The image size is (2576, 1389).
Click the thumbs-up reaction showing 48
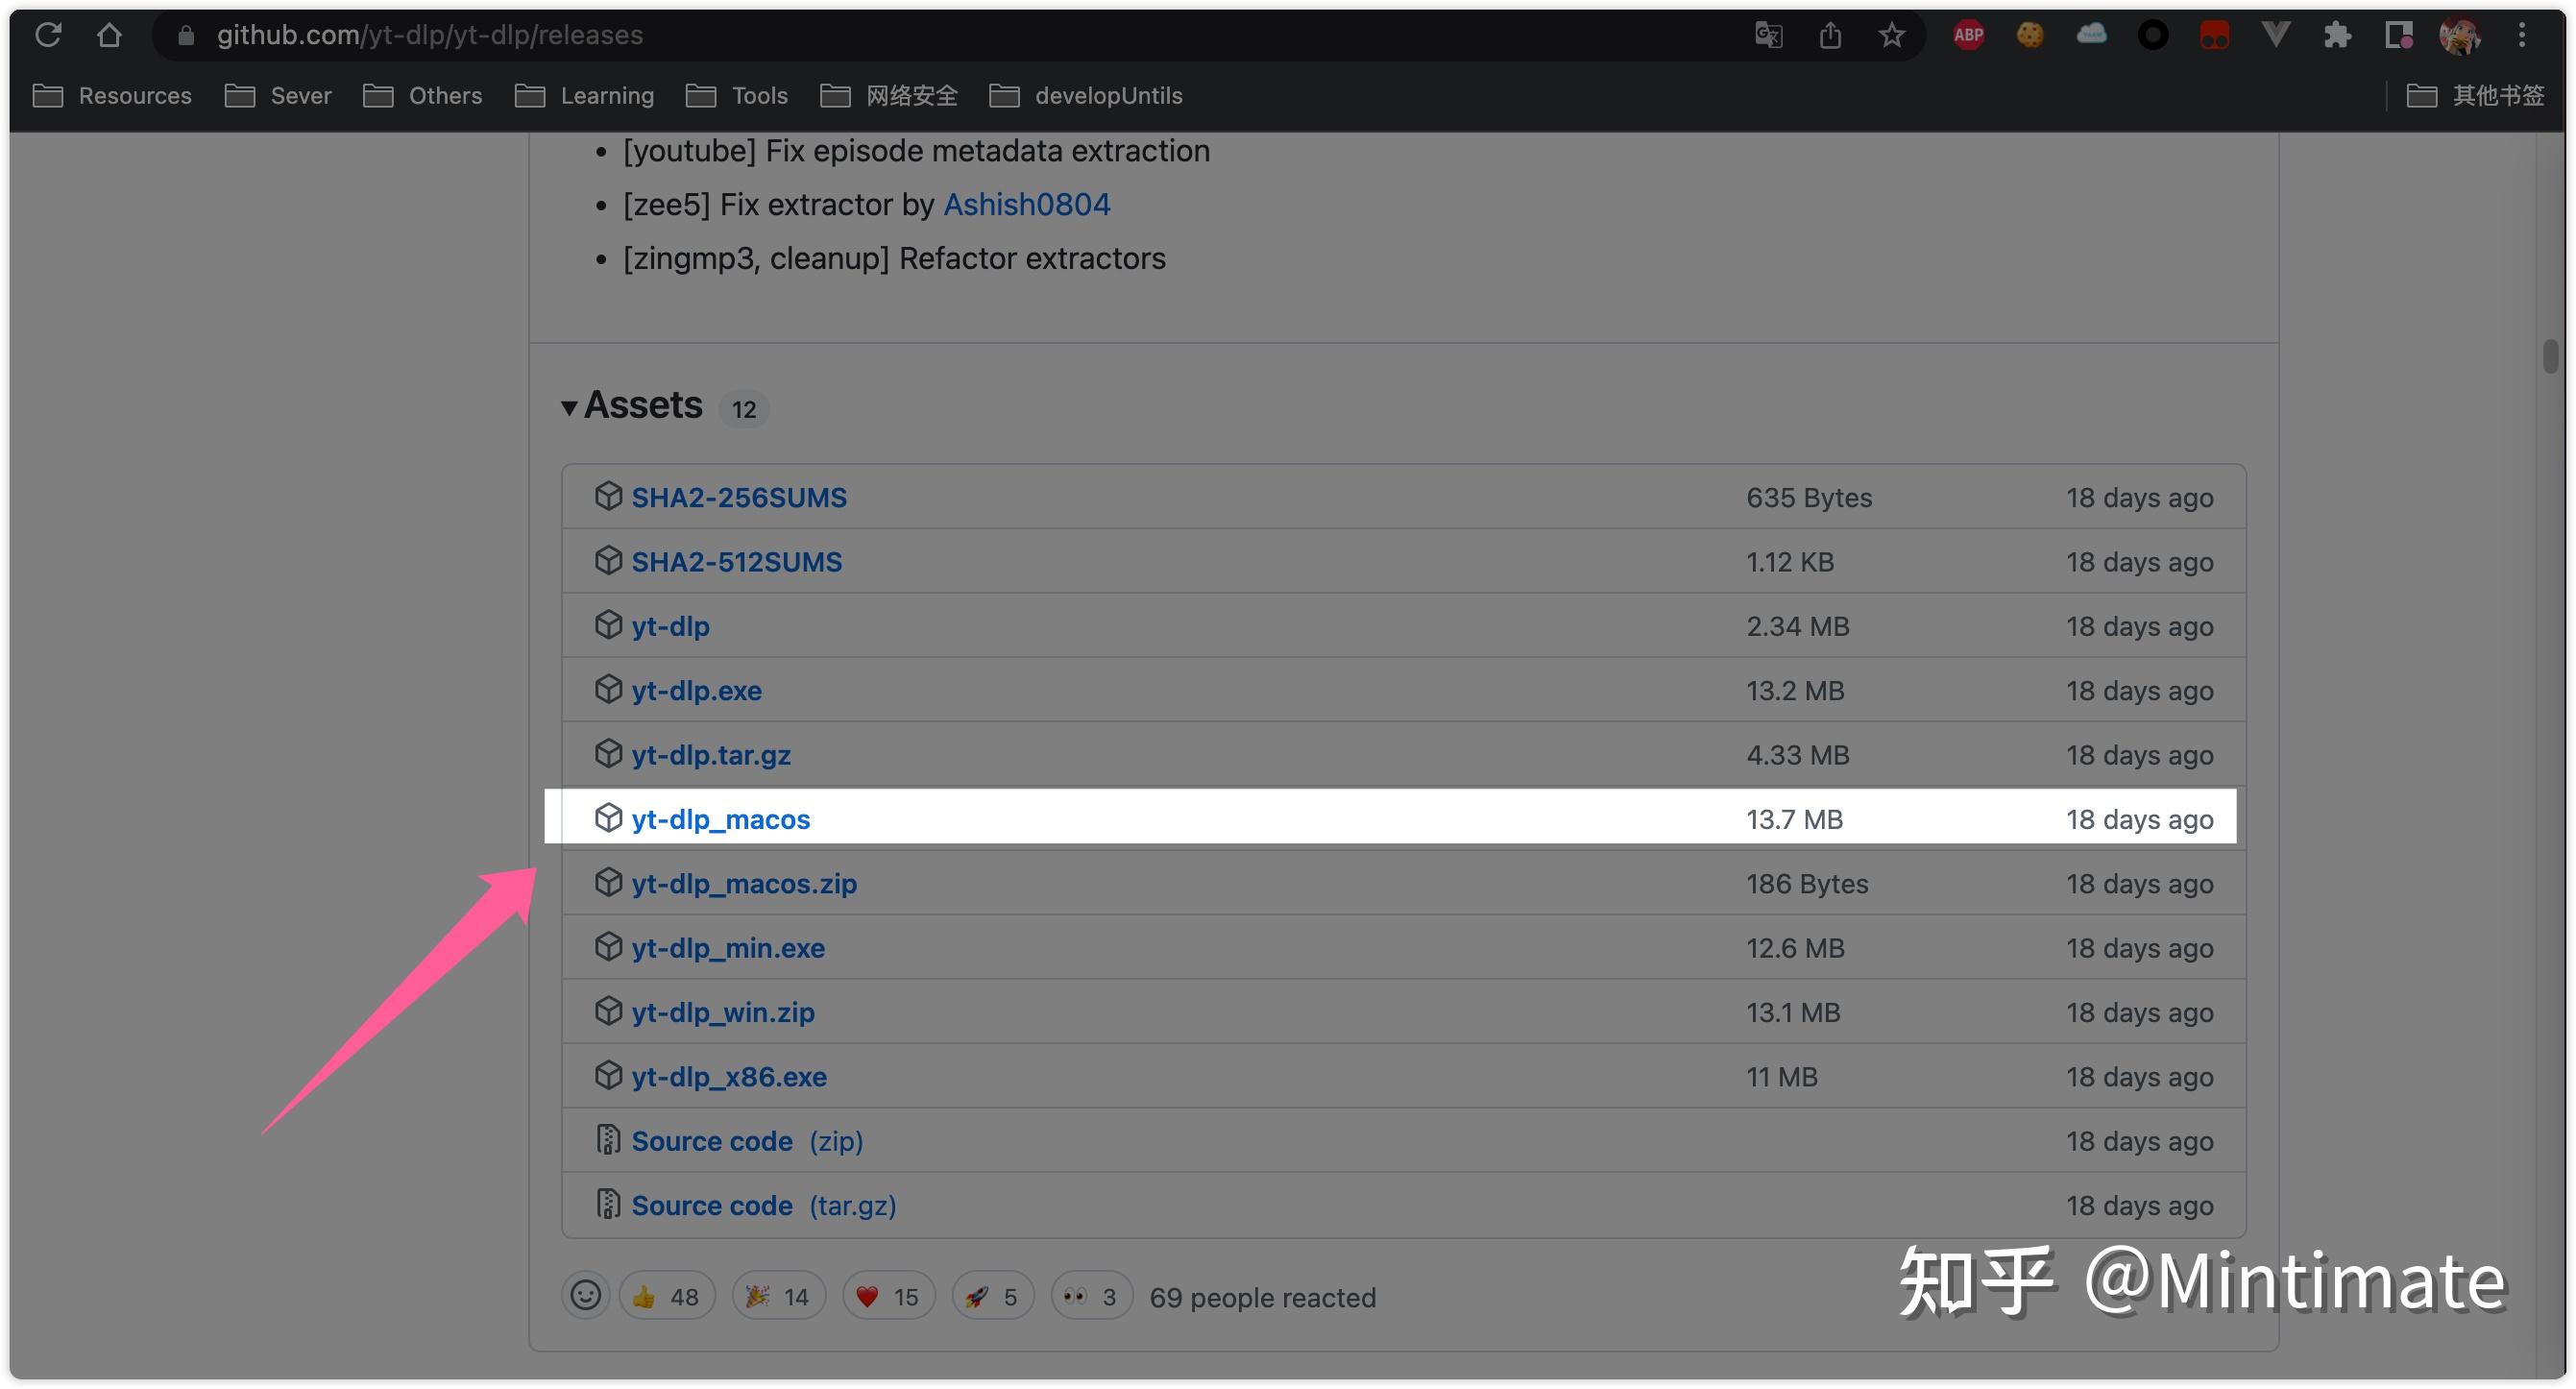(x=666, y=1295)
